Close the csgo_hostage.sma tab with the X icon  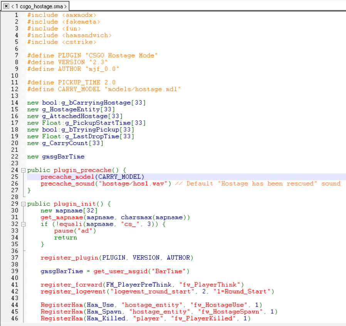[6, 6]
